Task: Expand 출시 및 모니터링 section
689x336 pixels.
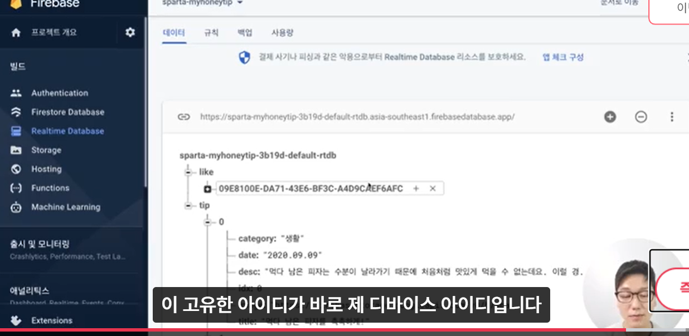Action: coord(40,244)
